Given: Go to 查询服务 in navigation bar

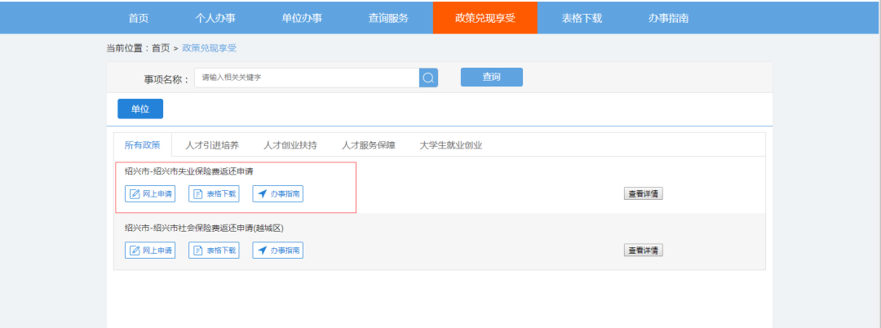Looking at the screenshot, I should [x=388, y=18].
